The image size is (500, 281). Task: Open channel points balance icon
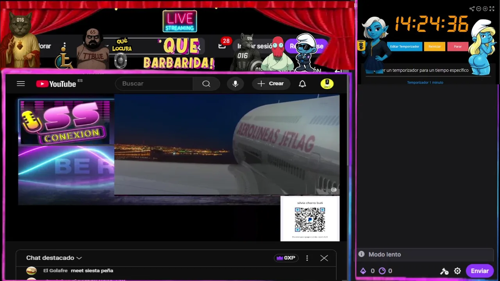click(382, 271)
